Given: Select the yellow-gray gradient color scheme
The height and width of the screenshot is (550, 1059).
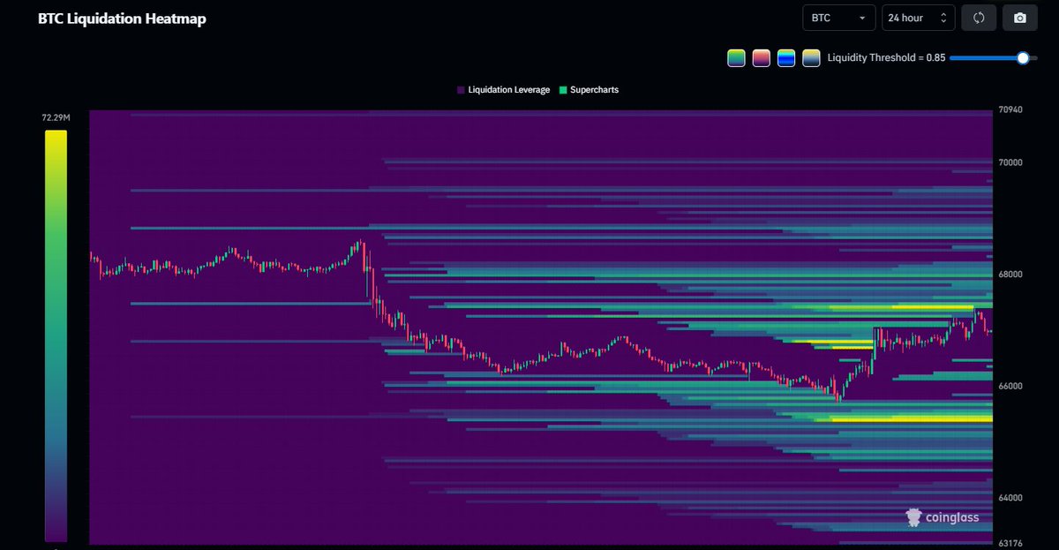Looking at the screenshot, I should coord(811,57).
